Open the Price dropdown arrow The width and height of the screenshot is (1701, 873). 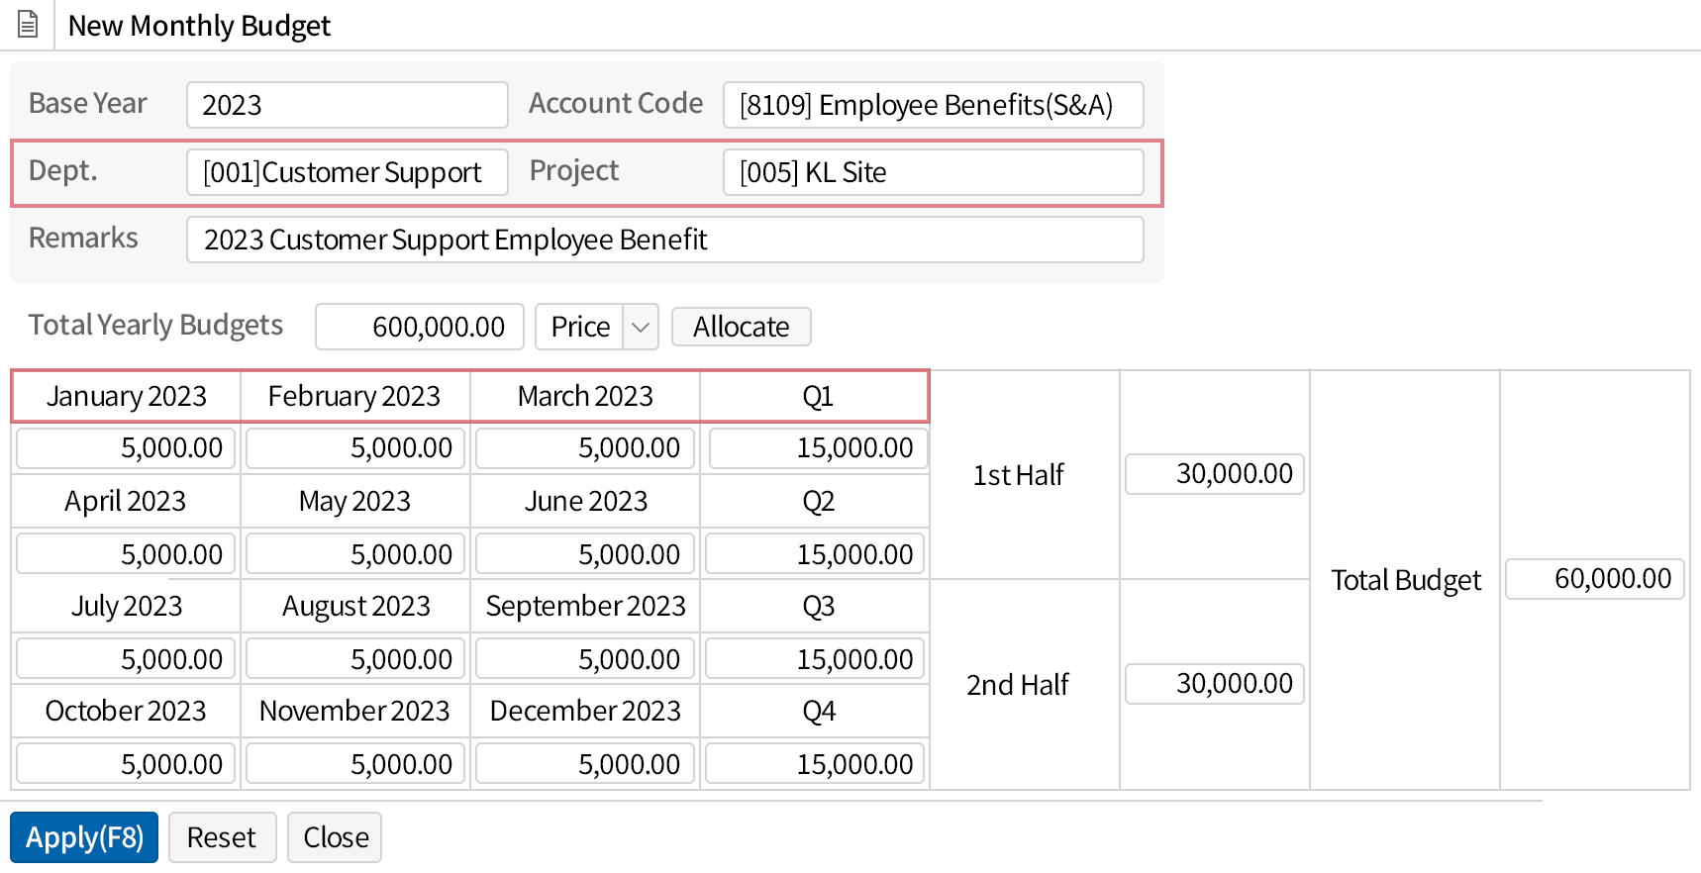point(641,327)
